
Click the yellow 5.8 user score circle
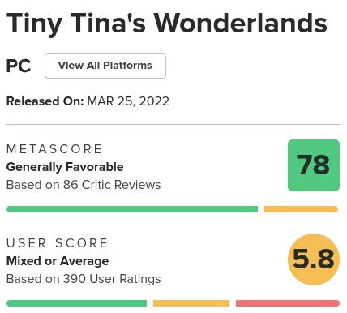(x=314, y=259)
